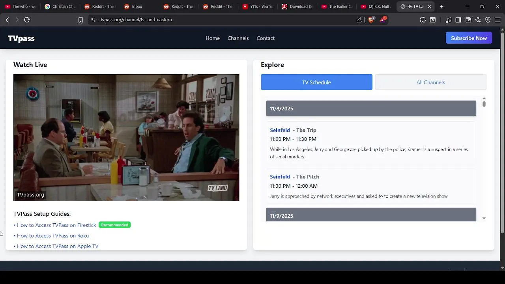Go back to the previous page
The image size is (505, 284).
[7, 20]
